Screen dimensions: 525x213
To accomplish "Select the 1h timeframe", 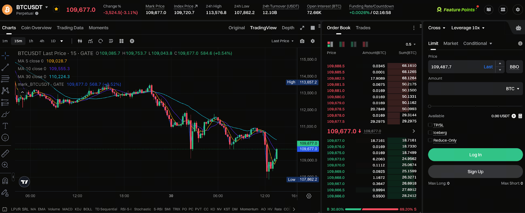I will (31, 41).
